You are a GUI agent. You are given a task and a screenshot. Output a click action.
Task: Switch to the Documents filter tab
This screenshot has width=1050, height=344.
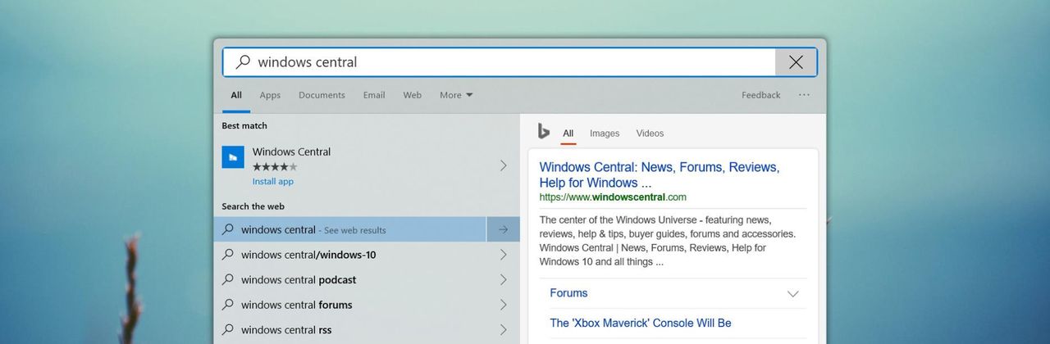point(322,95)
